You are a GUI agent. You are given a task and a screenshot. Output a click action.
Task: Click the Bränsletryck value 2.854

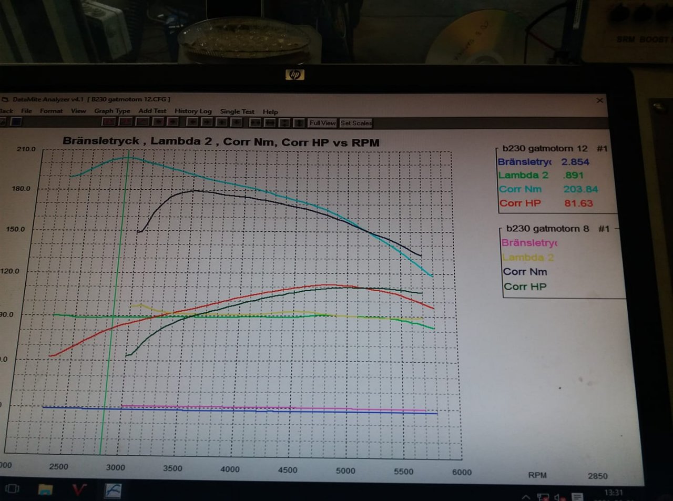(x=575, y=162)
